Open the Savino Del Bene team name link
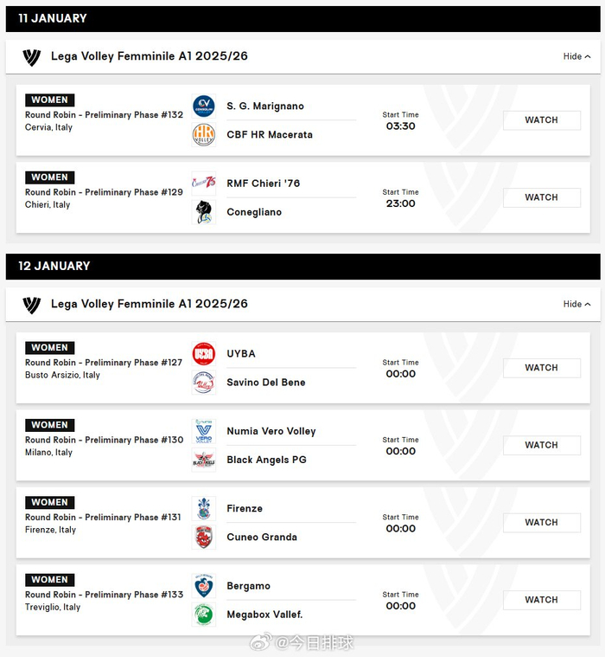Image resolution: width=605 pixels, height=657 pixels. [x=266, y=383]
